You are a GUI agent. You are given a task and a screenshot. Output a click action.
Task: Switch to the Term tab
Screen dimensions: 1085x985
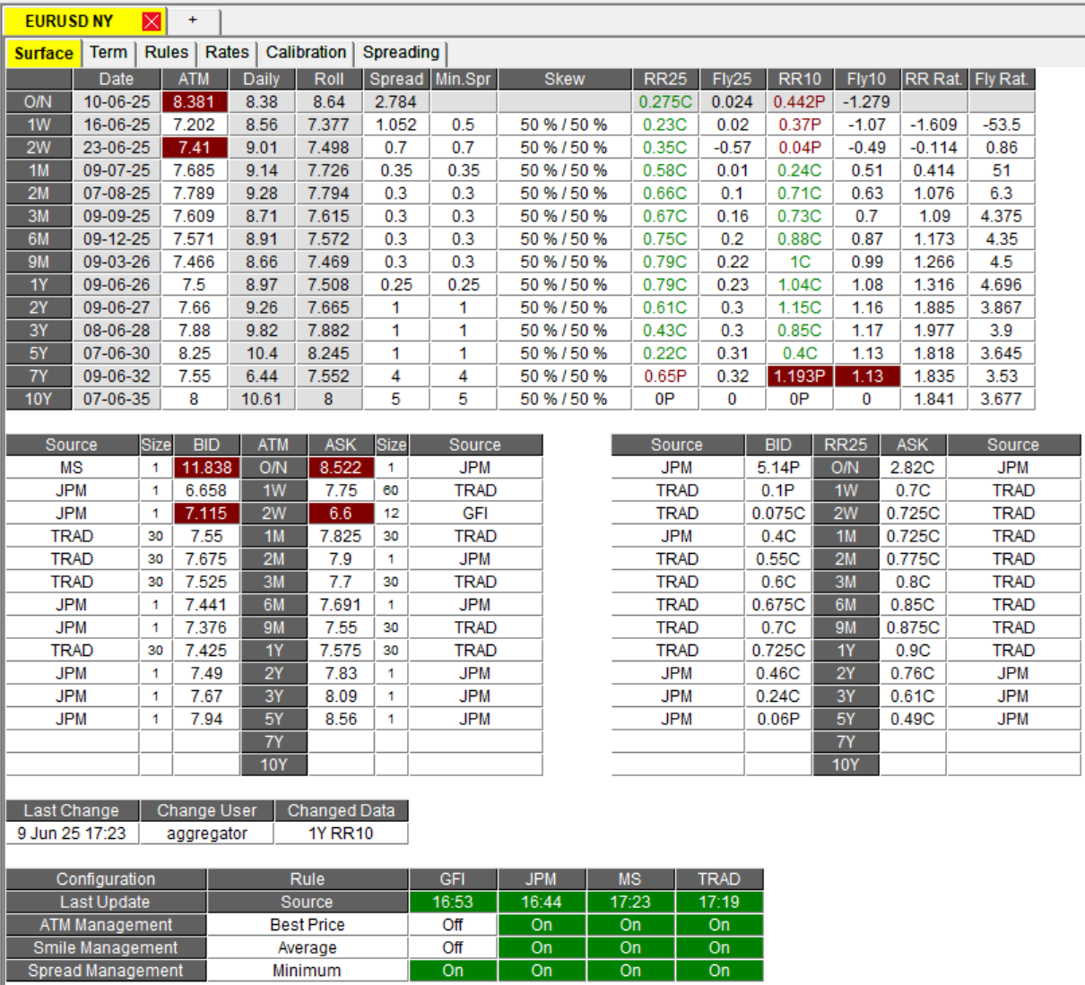[108, 53]
